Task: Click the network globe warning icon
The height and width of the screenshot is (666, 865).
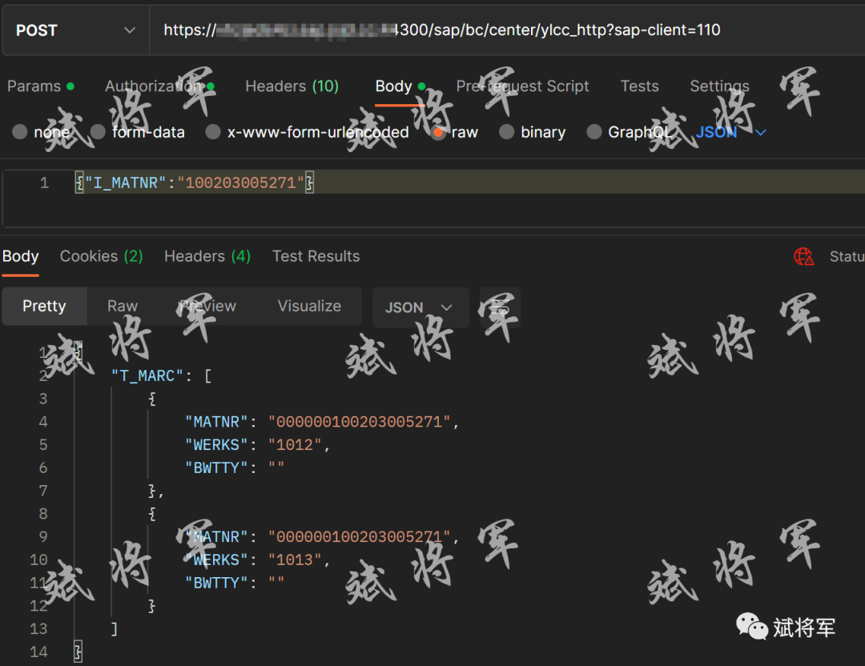Action: pyautogui.click(x=803, y=256)
